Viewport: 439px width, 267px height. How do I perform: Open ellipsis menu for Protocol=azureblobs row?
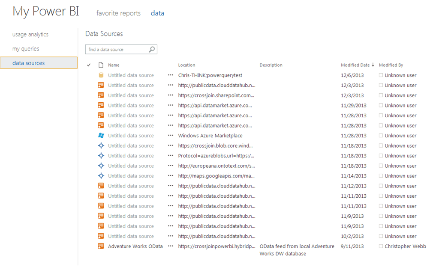coord(171,156)
